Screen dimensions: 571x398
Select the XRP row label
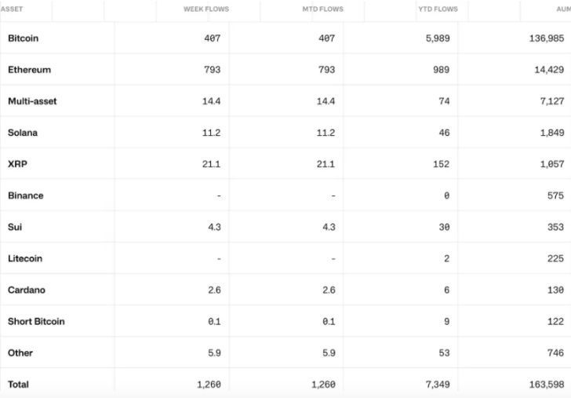pos(17,163)
